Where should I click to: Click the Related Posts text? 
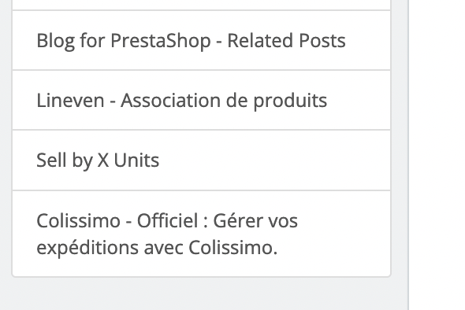pos(286,40)
